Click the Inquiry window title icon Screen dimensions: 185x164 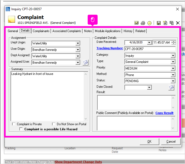8,9
